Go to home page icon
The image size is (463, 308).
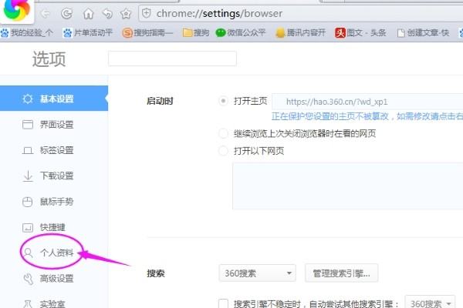88,14
